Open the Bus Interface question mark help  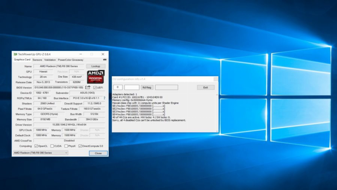coord(104,98)
